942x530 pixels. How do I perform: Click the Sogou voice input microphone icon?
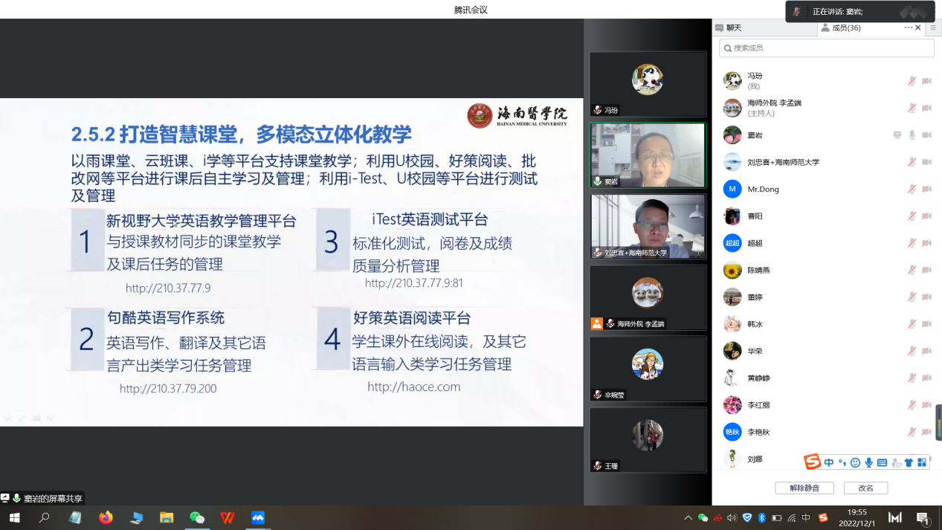(x=868, y=462)
